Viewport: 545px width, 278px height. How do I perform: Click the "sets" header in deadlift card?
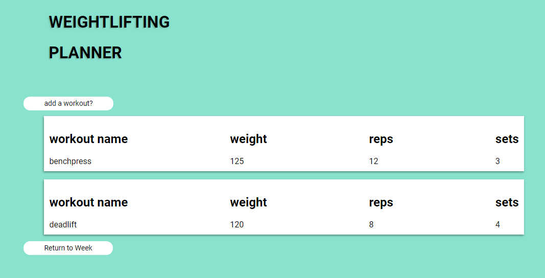(507, 202)
